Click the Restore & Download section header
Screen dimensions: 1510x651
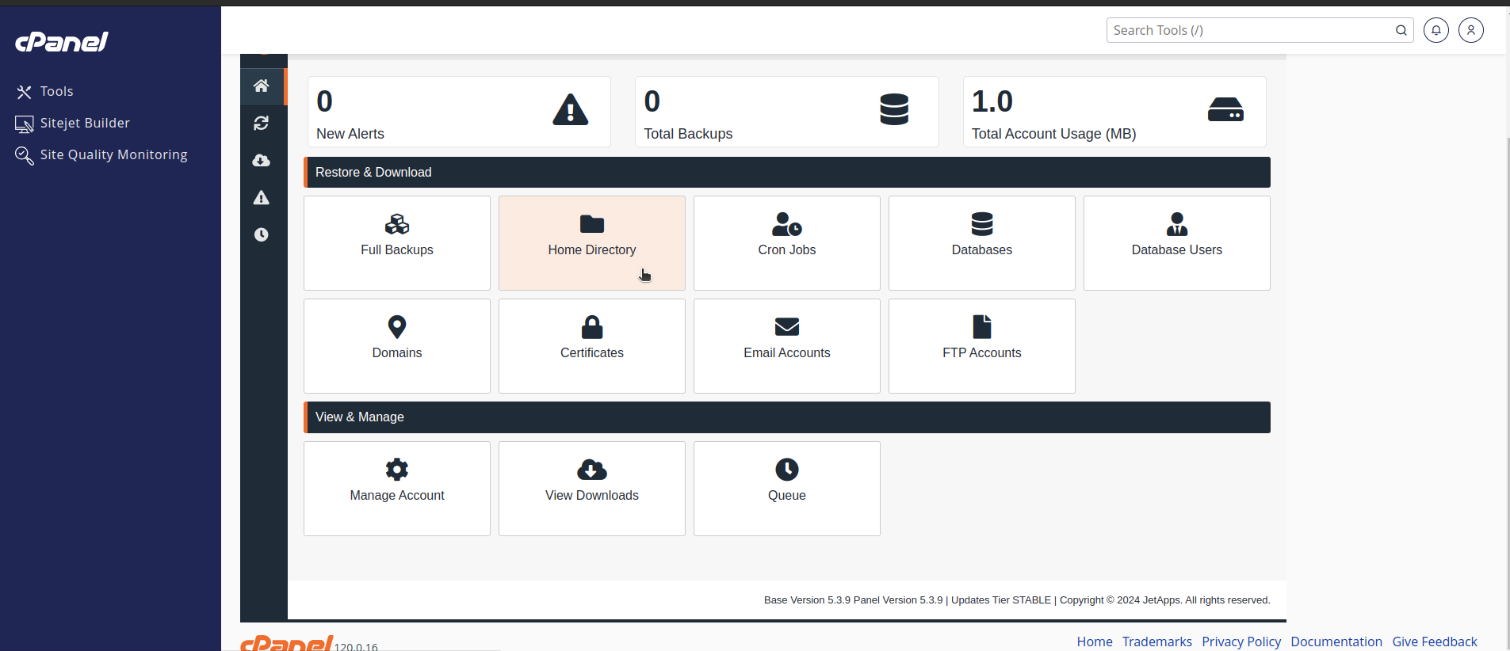click(x=787, y=172)
